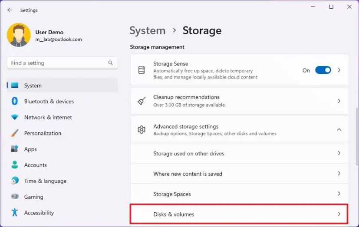Screen dimensions: 359x227
Task: Click the back arrow in Settings header
Action: [10, 10]
